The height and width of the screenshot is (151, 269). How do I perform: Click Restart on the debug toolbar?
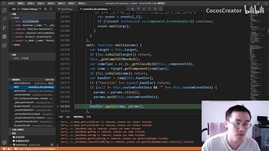(155, 9)
